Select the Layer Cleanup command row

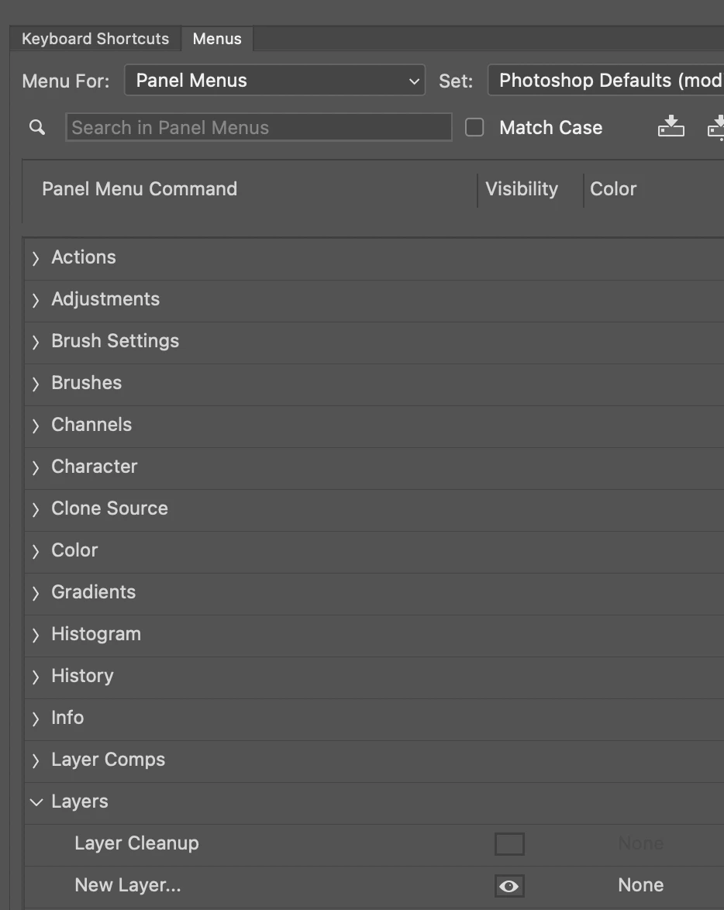click(x=374, y=844)
